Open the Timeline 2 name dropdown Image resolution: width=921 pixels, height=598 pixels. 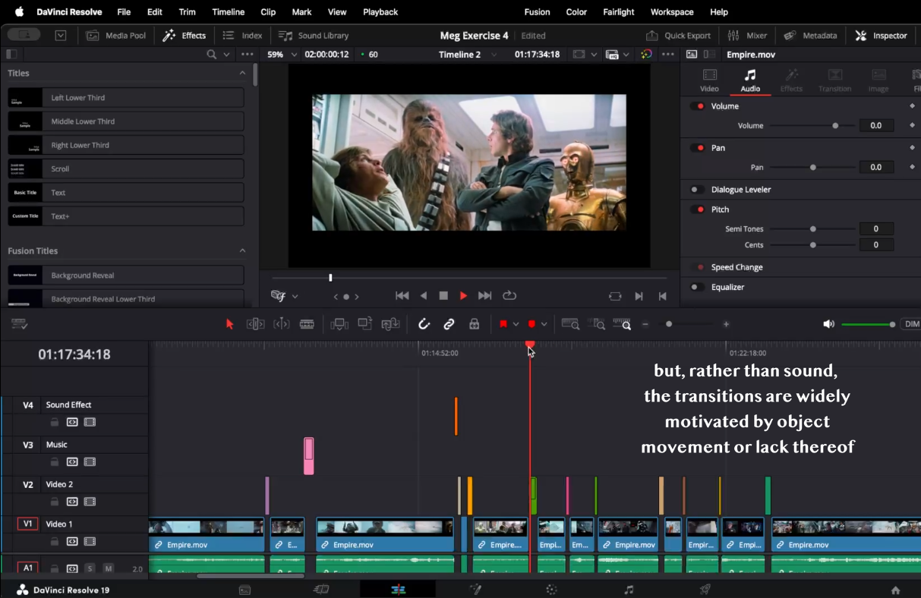[x=494, y=55]
